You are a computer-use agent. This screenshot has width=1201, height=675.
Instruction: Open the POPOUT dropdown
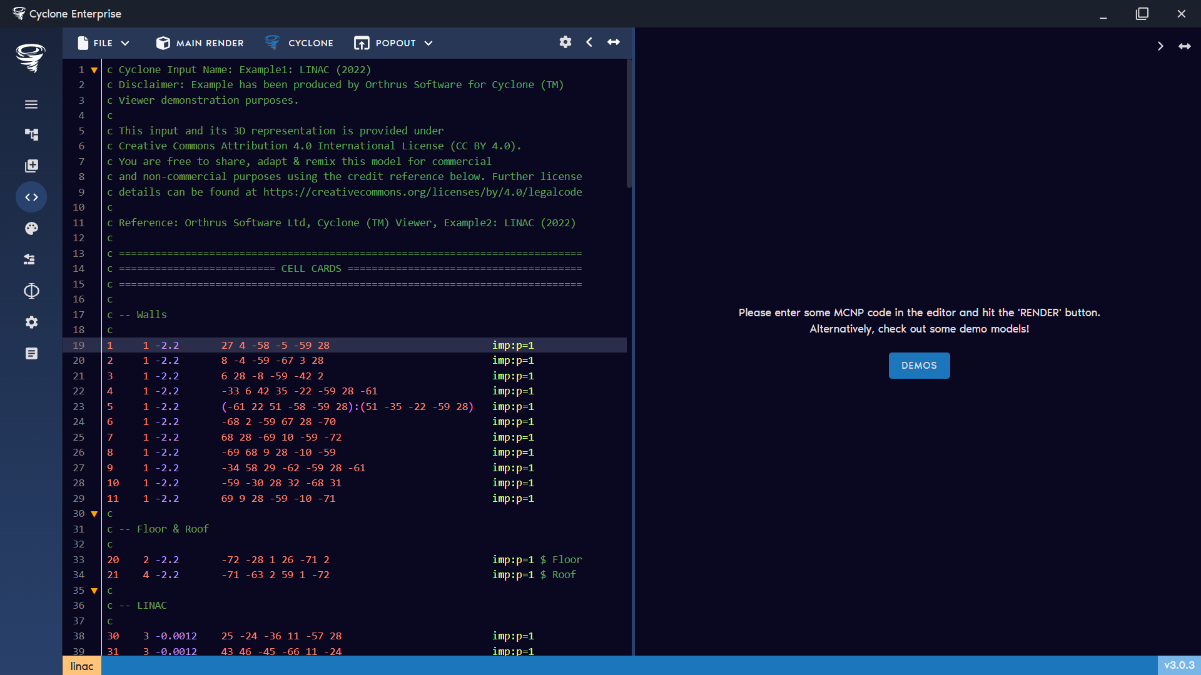point(393,42)
